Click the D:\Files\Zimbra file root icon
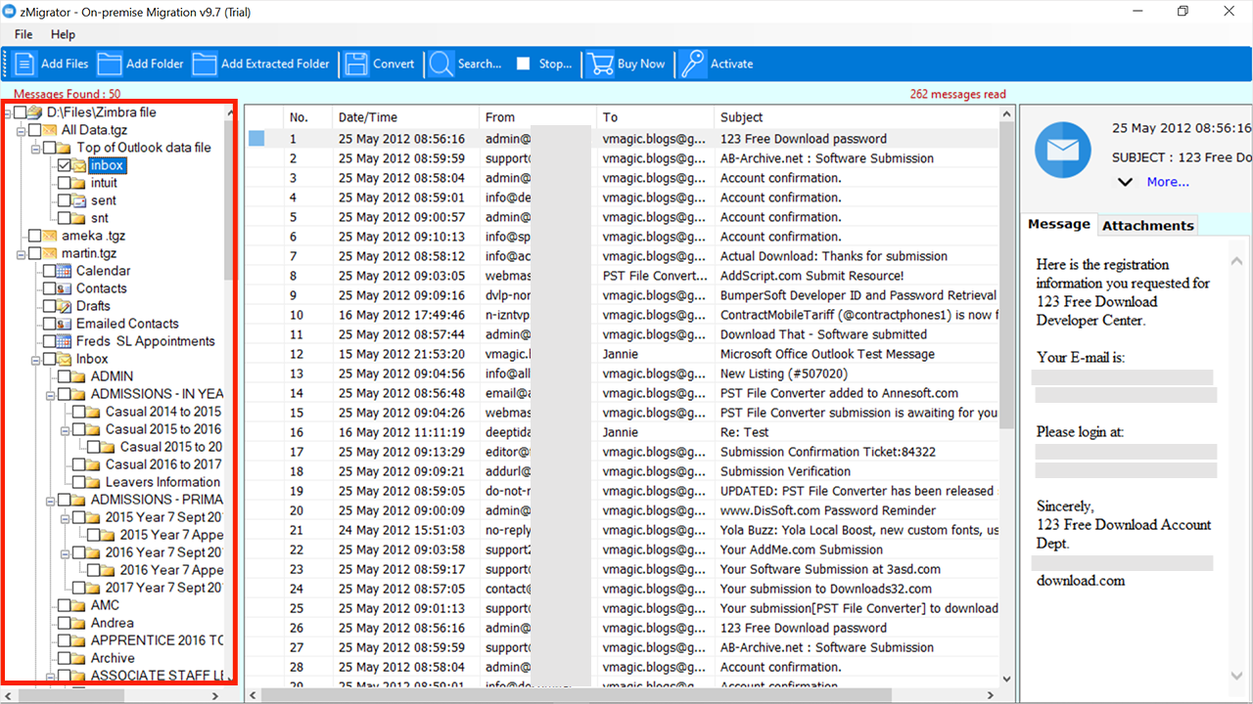The image size is (1253, 704). 36,112
